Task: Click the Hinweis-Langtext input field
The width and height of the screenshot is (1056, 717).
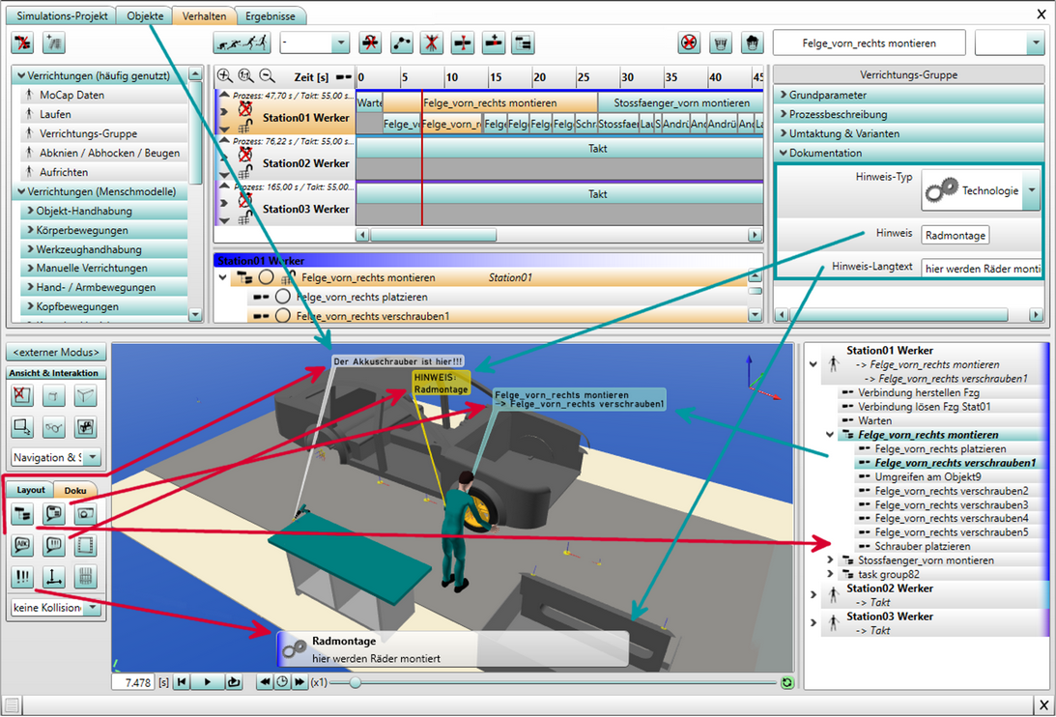Action: tap(981, 268)
